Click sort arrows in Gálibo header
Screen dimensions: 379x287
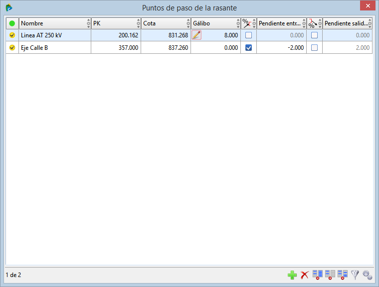coord(238,23)
